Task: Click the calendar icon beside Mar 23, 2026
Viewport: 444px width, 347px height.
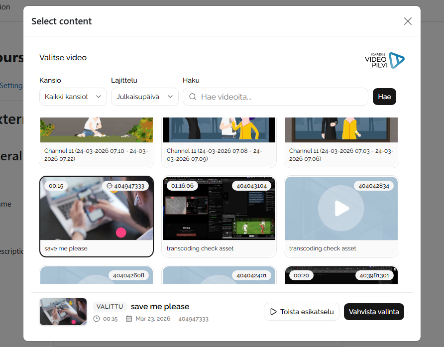Action: pyautogui.click(x=129, y=319)
